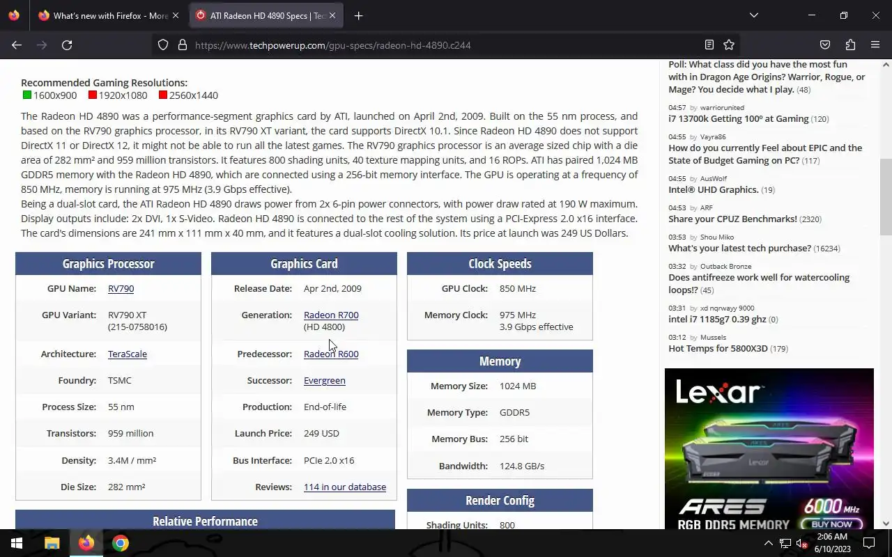Screen dimensions: 892x557
Task: Open the TeraScale architecture link
Action: coord(128,354)
